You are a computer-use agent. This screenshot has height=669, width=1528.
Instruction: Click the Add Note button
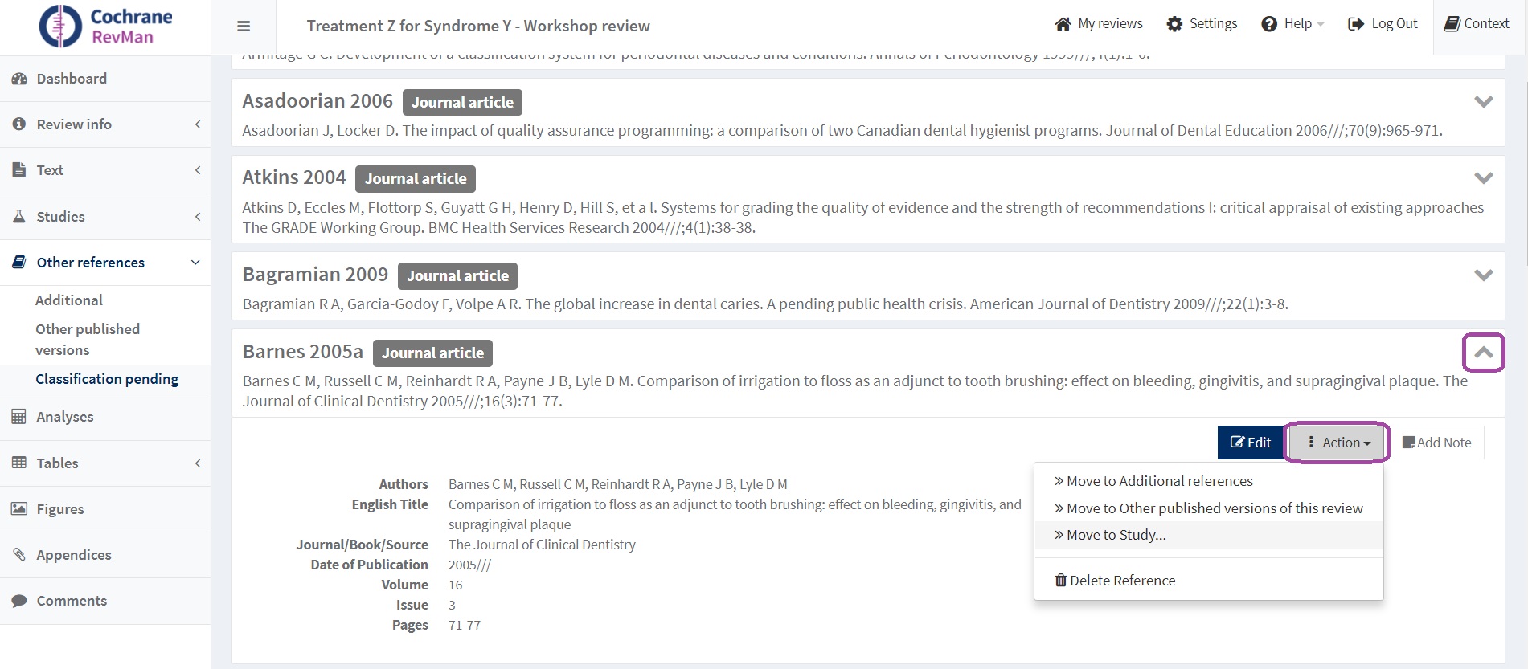coord(1436,443)
